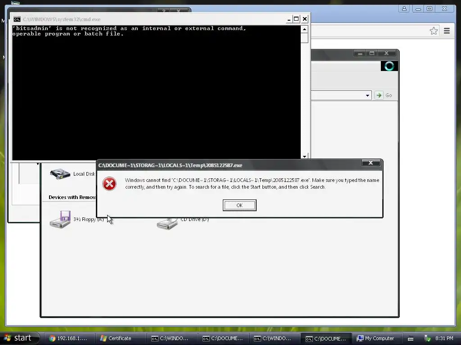Click the throbber logo in My Computer window
461x345 pixels.
(x=389, y=66)
